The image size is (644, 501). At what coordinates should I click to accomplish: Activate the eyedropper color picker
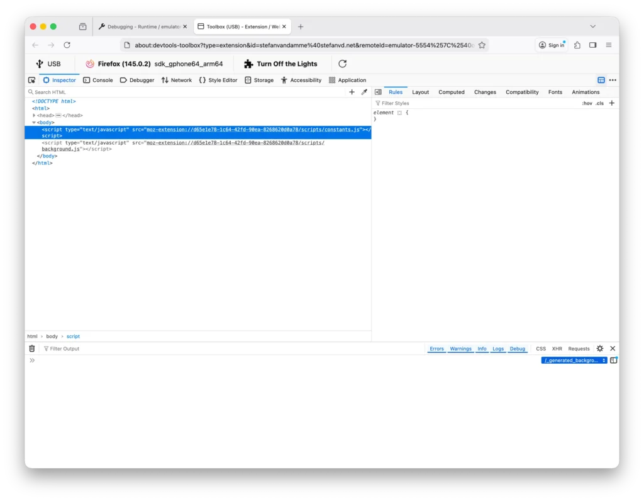click(x=364, y=92)
